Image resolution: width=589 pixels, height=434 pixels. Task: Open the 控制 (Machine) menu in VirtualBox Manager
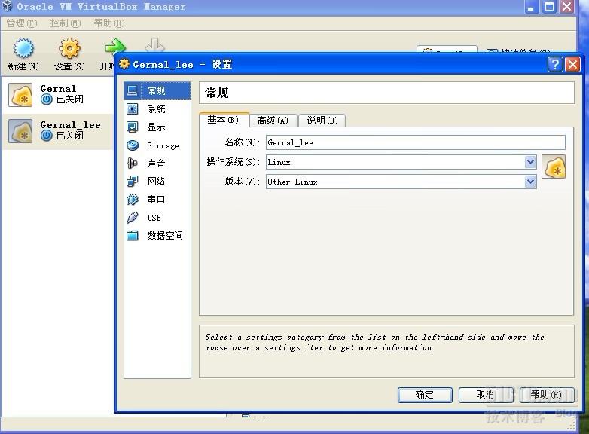coord(66,23)
